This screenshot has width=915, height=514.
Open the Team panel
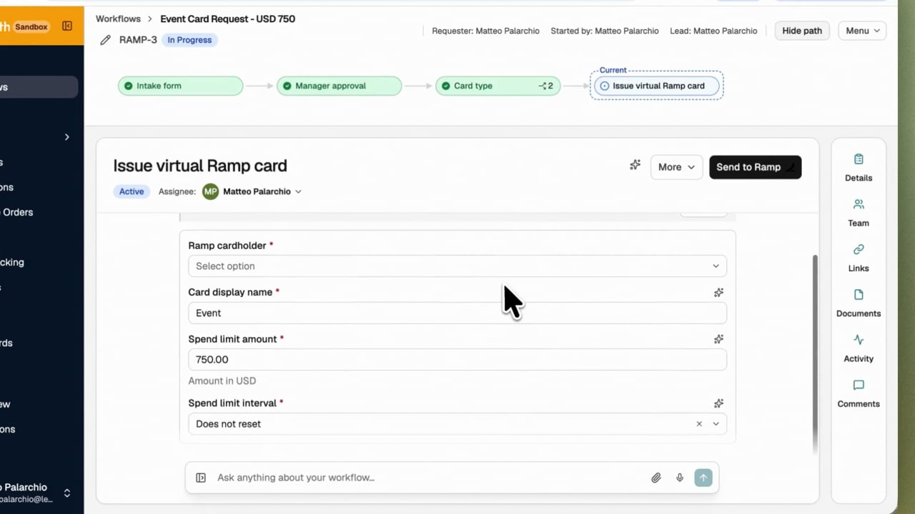(x=859, y=213)
